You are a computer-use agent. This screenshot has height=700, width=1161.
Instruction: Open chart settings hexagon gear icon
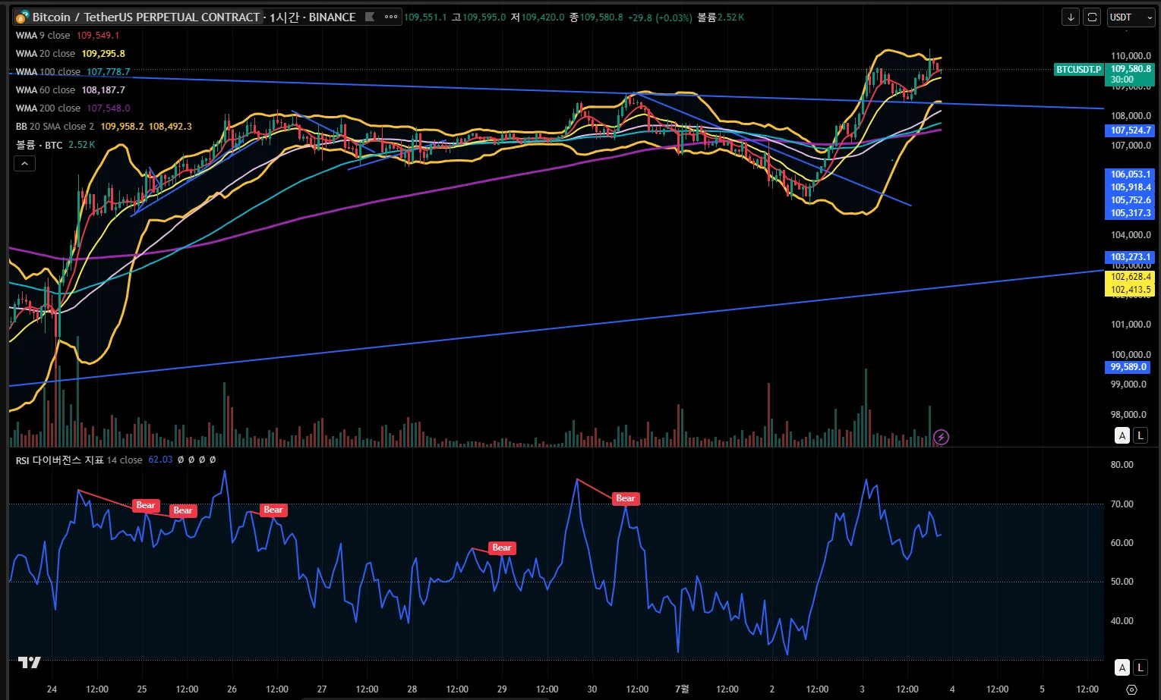pyautogui.click(x=1131, y=689)
